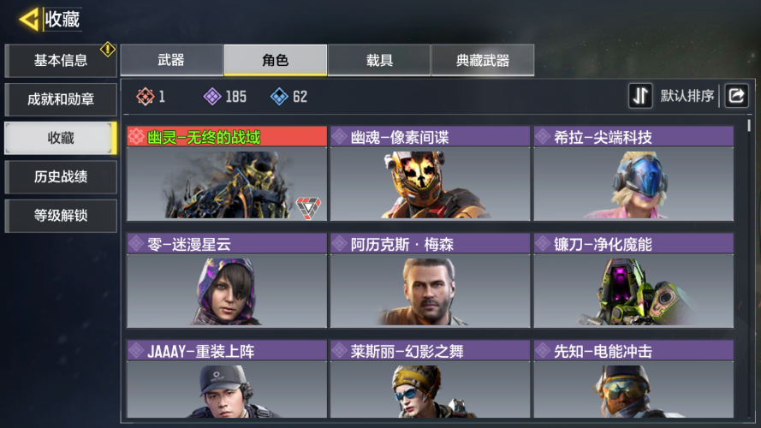Select the 镰刀-净化魔能 character card

pos(633,281)
